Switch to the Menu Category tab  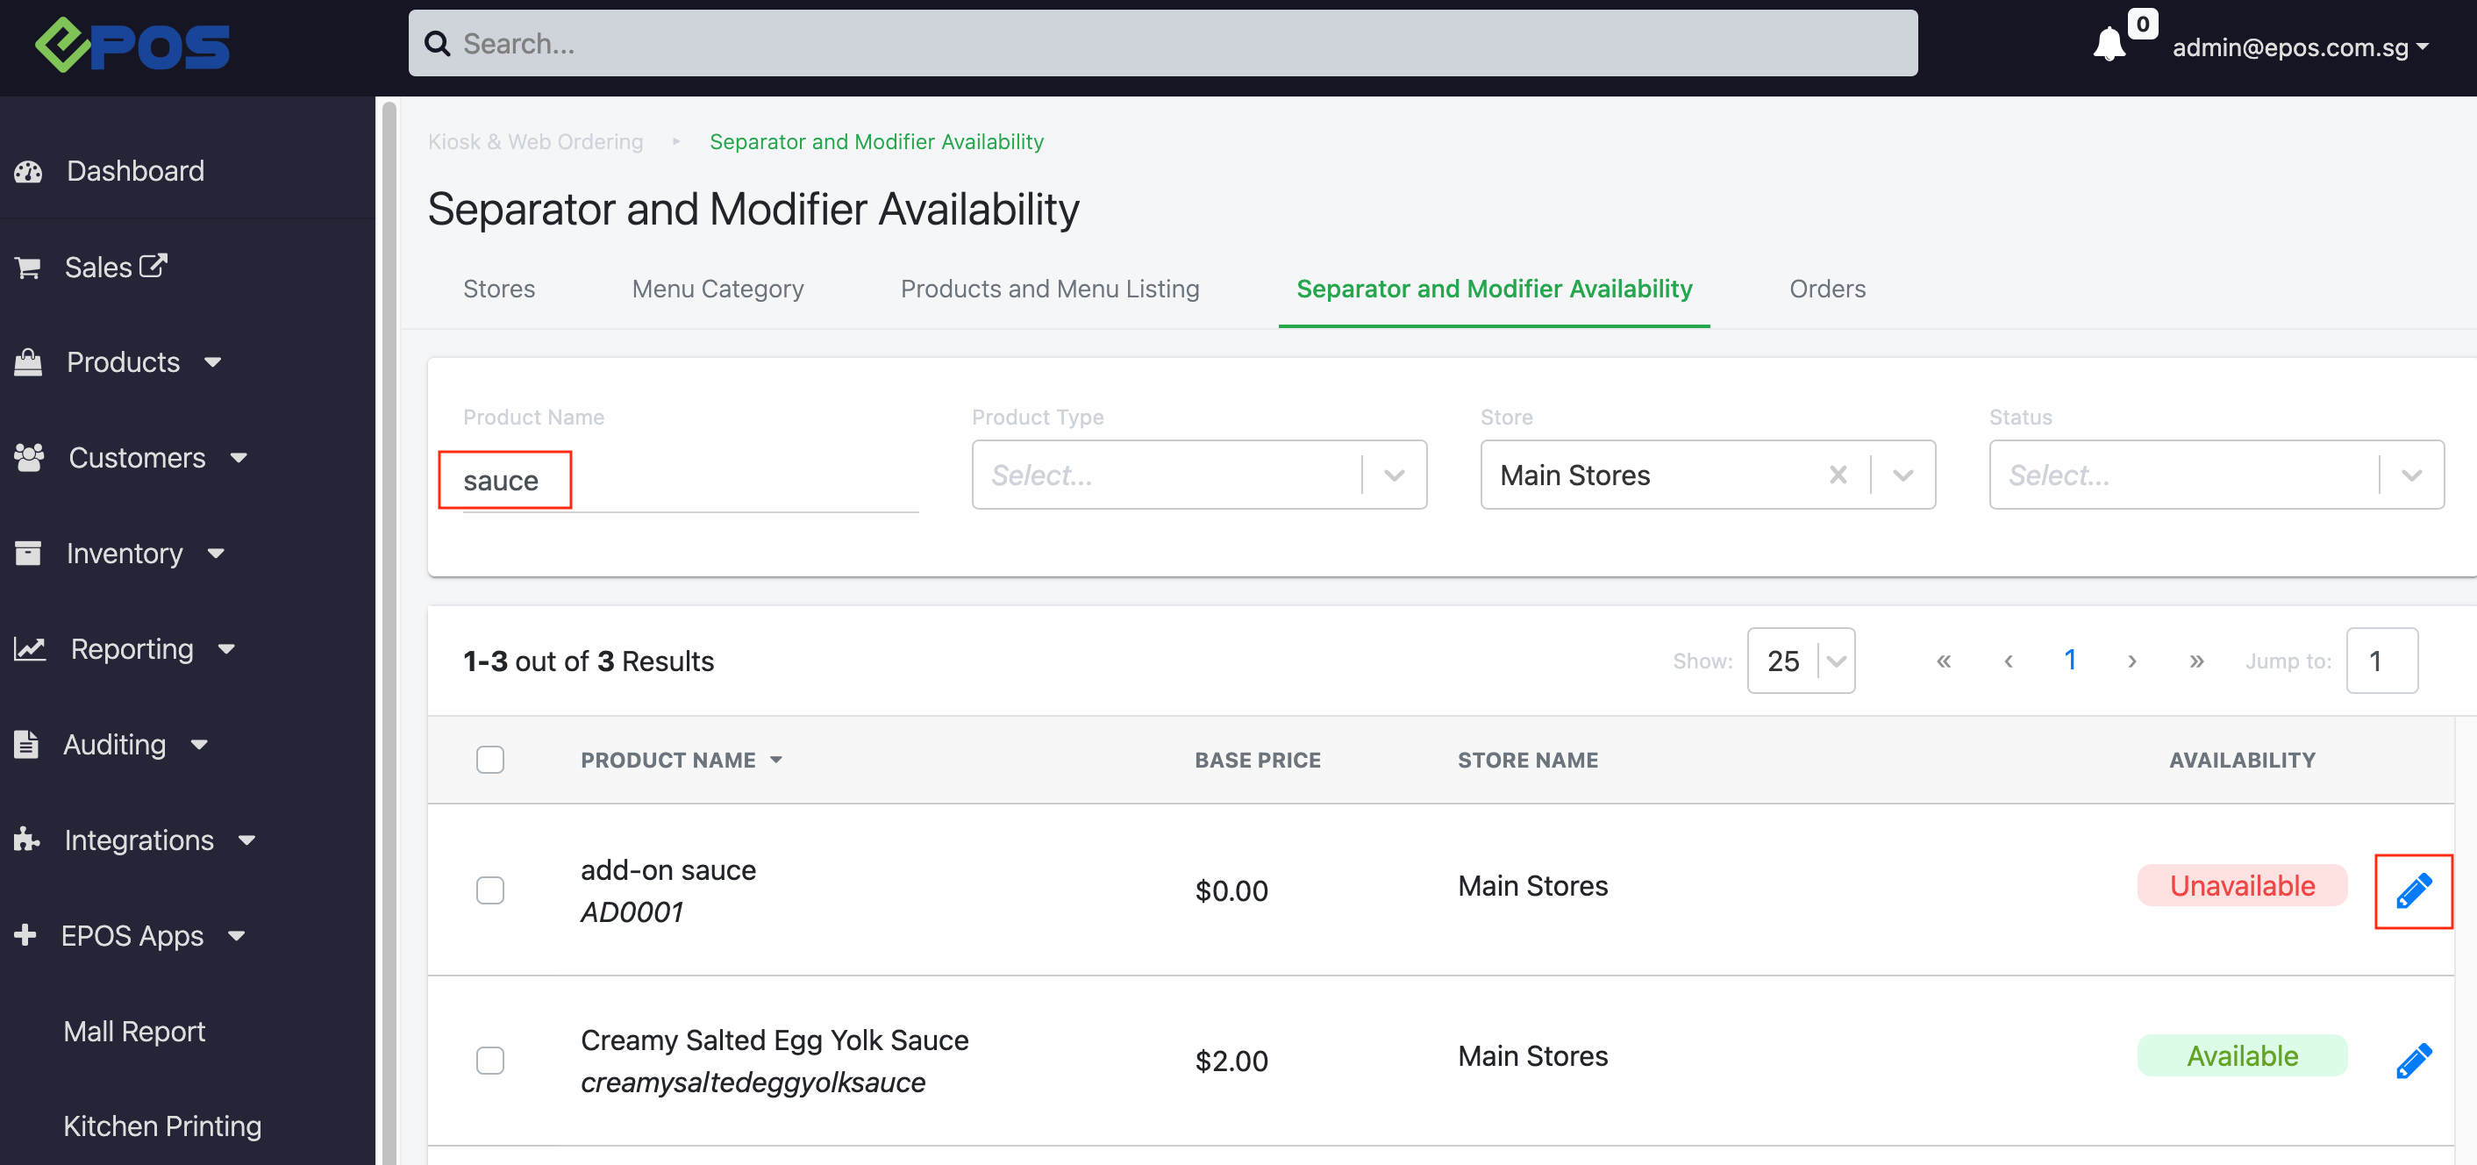pyautogui.click(x=717, y=289)
